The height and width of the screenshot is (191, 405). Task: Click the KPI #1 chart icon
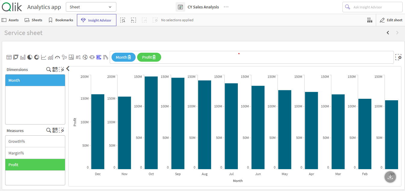coord(78,57)
